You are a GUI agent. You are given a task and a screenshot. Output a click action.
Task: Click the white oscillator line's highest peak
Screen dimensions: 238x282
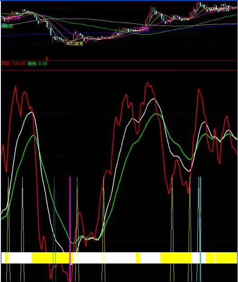tap(154, 99)
